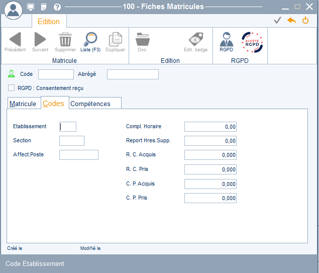Screen dimensions: 319x273
Task: Open the RGPD person icon
Action: (x=227, y=42)
